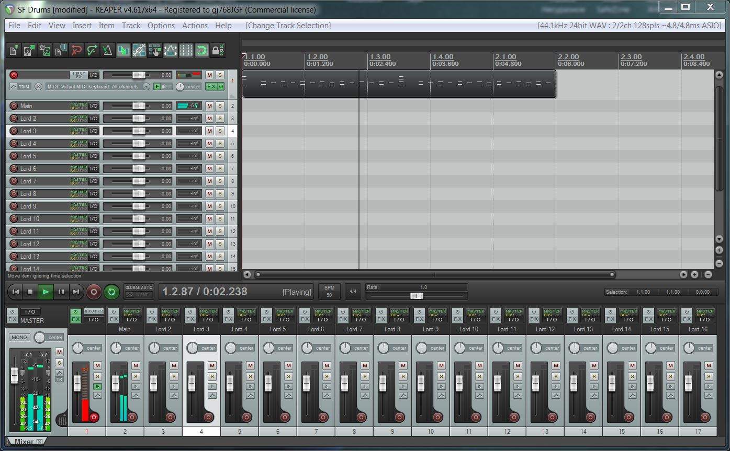This screenshot has height=451, width=730.
Task: Click the red Undo toolbar icon
Action: click(76, 50)
